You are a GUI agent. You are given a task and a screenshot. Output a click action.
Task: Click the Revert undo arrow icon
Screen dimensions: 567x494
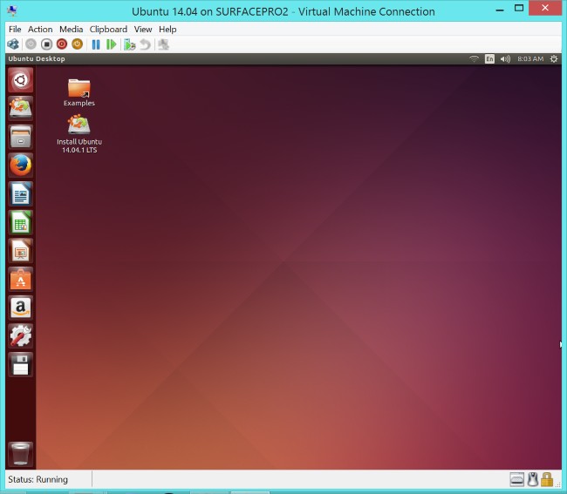tap(145, 44)
